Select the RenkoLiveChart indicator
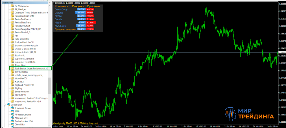This screenshot has height=128, width=286. 24,26
